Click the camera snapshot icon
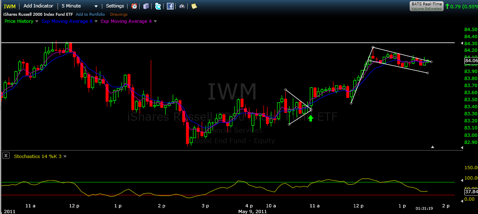 click(x=182, y=6)
